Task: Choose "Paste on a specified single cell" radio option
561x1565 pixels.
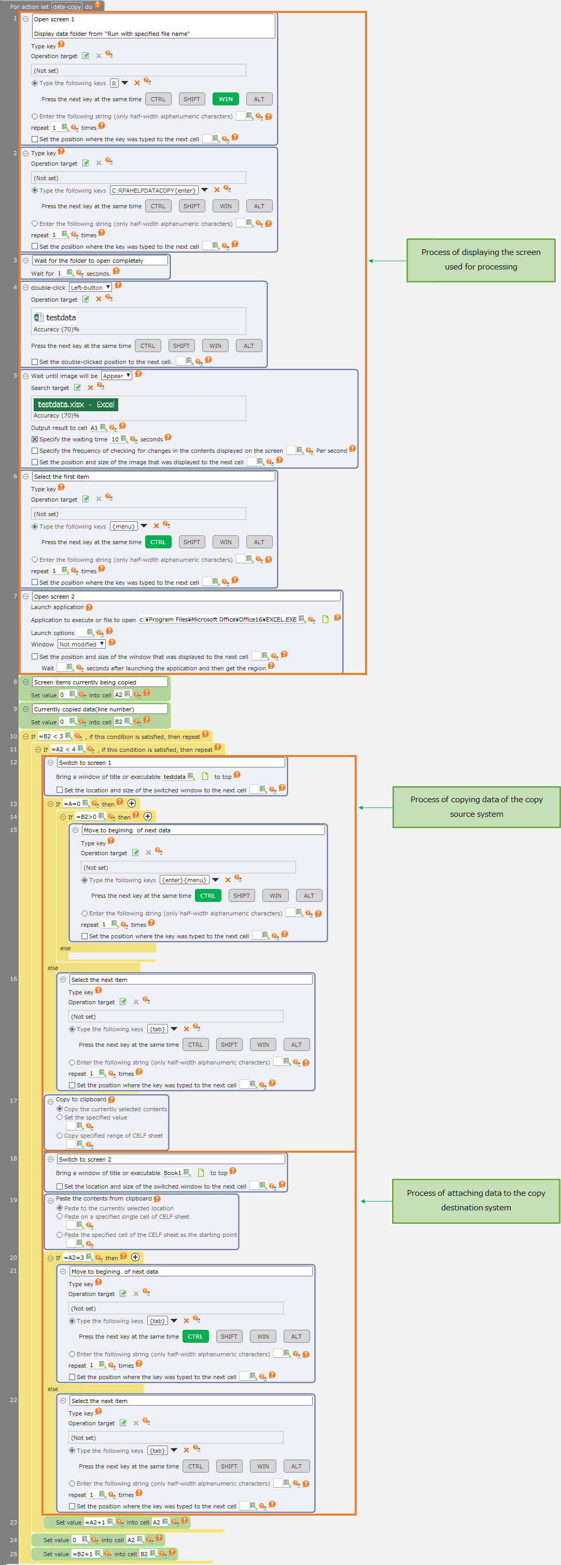Action: [x=60, y=1216]
